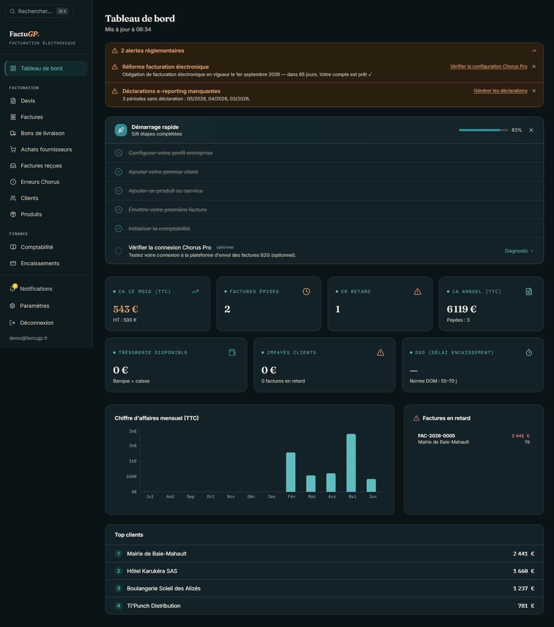Open Paramètres via the gear icon
The height and width of the screenshot is (627, 554).
12,306
